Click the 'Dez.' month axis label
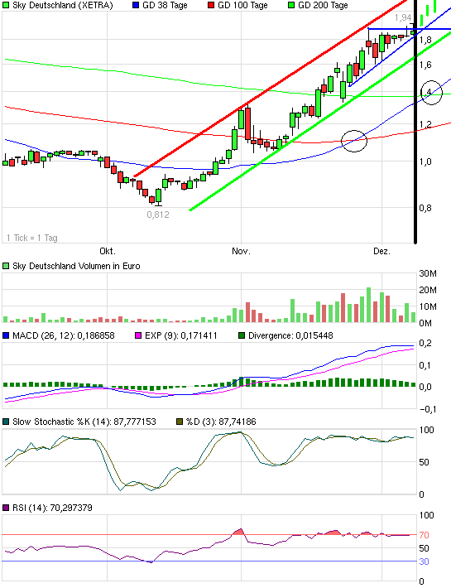Screen dimensions: 451x588 click(x=381, y=251)
